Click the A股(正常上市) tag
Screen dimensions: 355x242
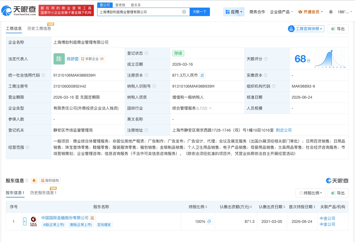(54, 225)
